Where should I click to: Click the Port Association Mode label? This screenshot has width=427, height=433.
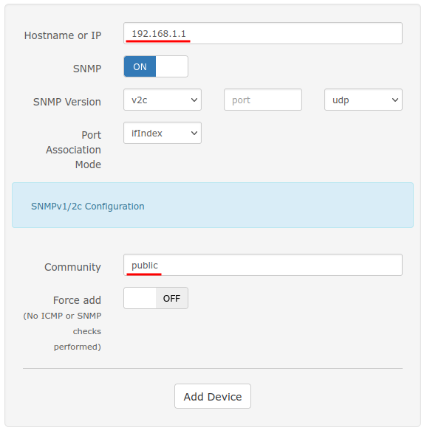pos(74,150)
